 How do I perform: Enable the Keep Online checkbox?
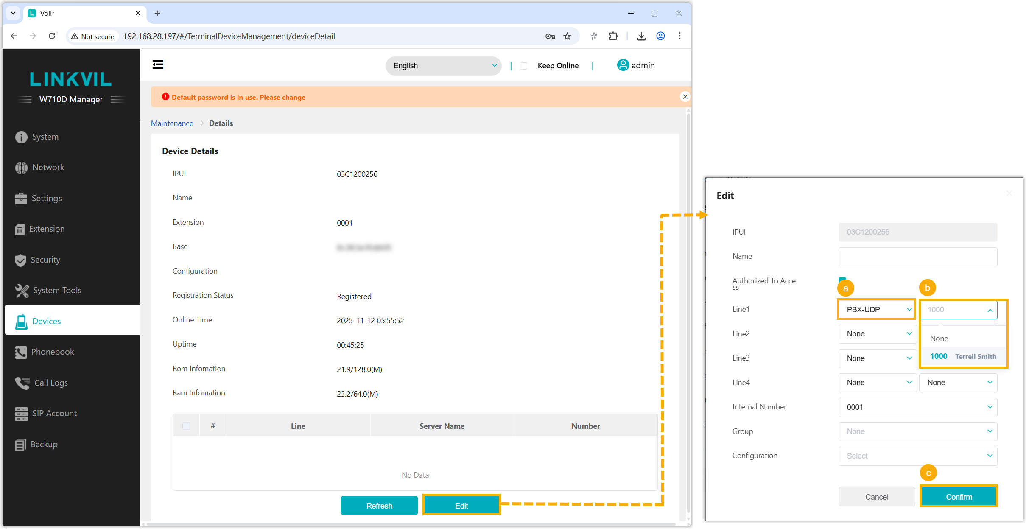coord(523,66)
